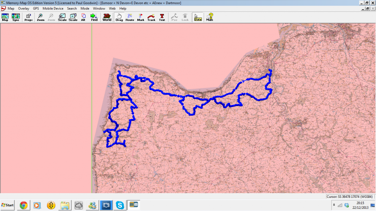Open the 3D World view
376x211 pixels.
point(107,17)
